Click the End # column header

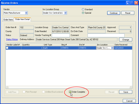click(x=87, y=45)
